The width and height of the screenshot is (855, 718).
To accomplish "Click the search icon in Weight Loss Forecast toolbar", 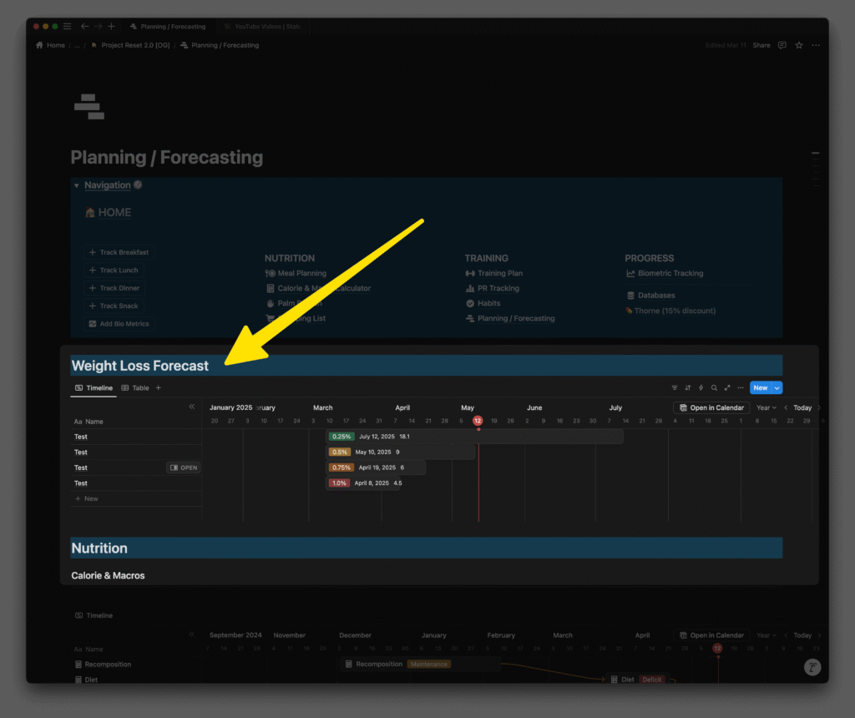I will coord(714,388).
